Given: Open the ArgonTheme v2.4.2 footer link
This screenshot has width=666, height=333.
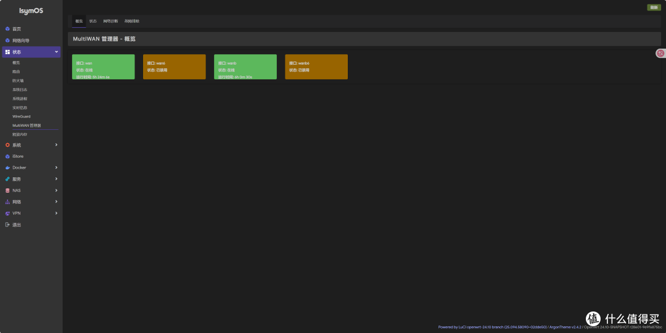Looking at the screenshot, I should tap(565, 327).
